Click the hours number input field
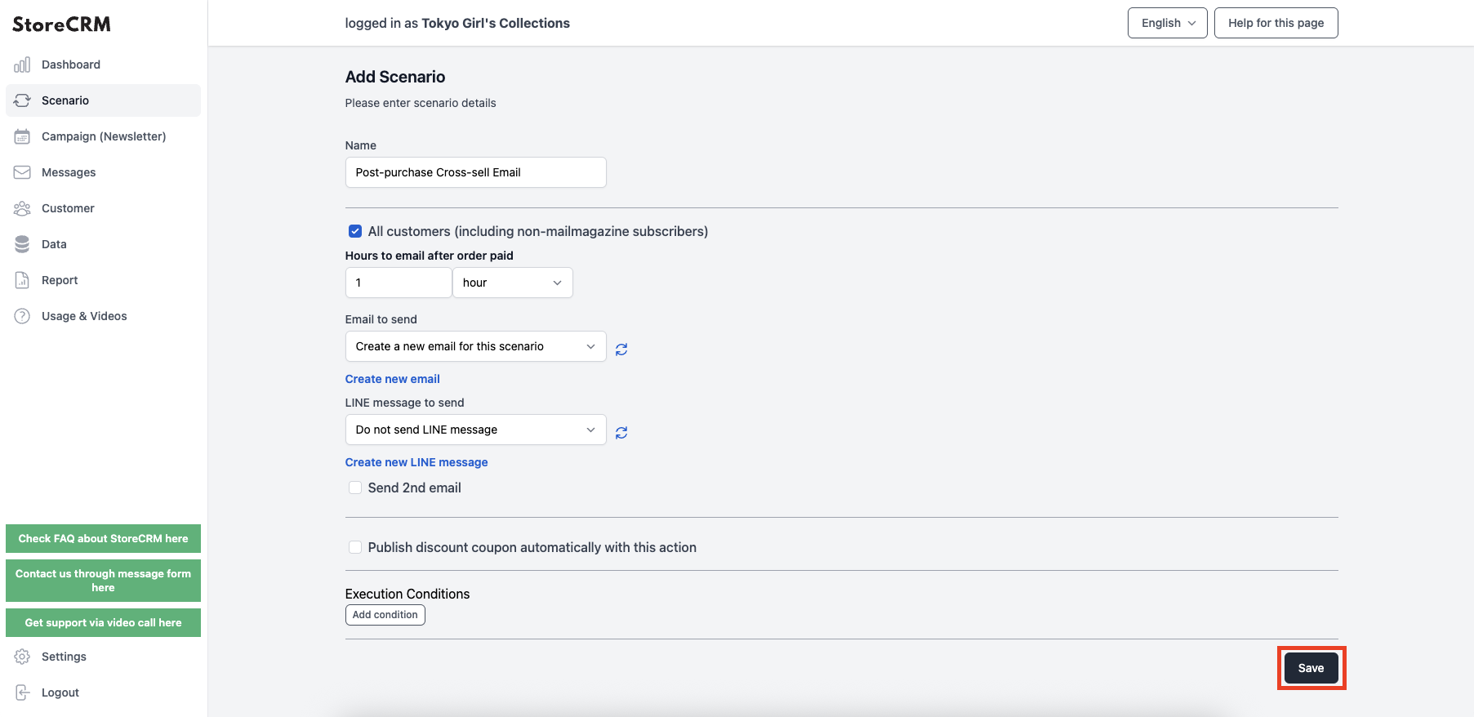The image size is (1474, 717). [x=399, y=283]
